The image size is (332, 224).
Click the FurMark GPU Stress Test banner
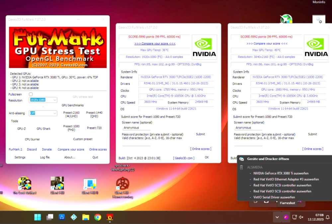(57, 47)
